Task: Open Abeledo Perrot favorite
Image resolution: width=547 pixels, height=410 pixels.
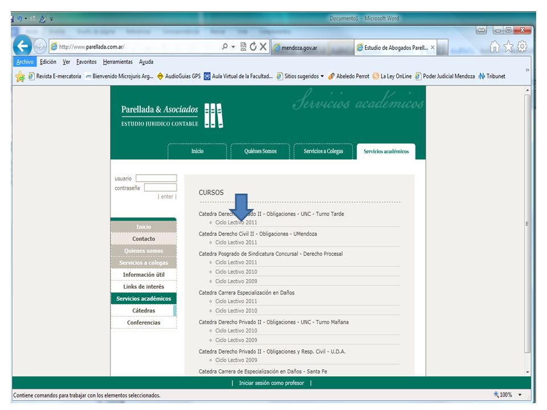Action: [x=349, y=76]
